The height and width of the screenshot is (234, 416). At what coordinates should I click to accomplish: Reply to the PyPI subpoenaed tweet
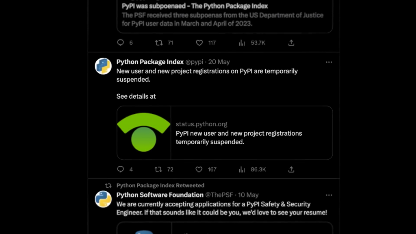point(120,43)
